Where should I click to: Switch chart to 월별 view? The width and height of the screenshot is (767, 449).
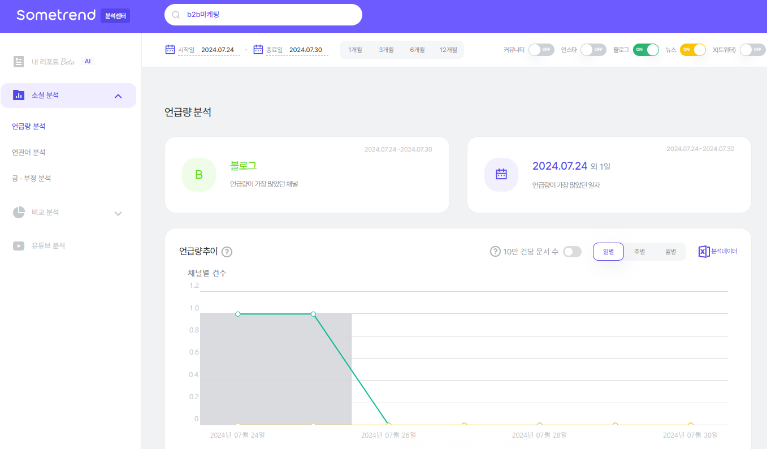pos(670,252)
